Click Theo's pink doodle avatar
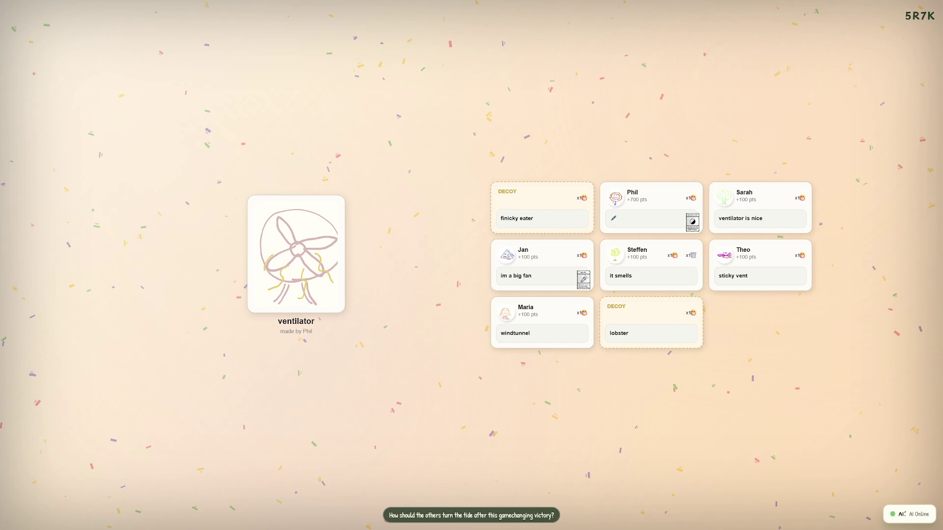Viewport: 943px width, 530px height. tap(724, 254)
